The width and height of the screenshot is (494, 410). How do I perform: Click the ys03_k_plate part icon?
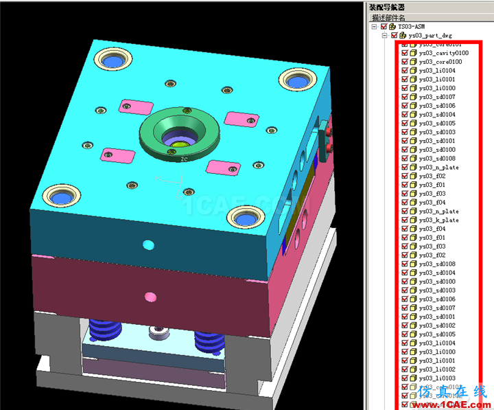tap(413, 220)
